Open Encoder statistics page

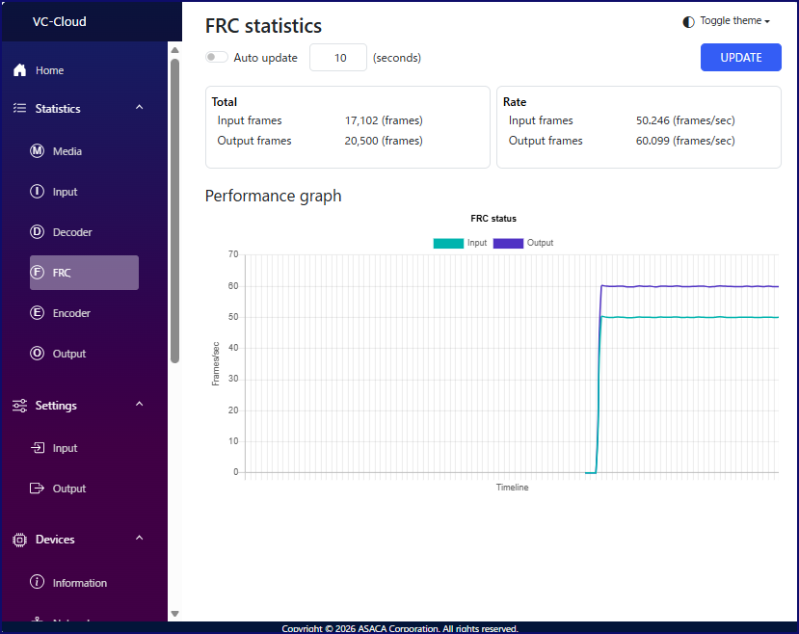point(71,313)
